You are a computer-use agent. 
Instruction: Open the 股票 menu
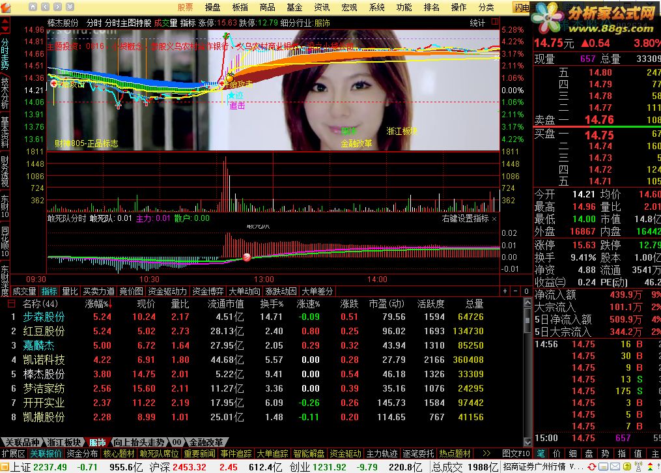[x=185, y=7]
